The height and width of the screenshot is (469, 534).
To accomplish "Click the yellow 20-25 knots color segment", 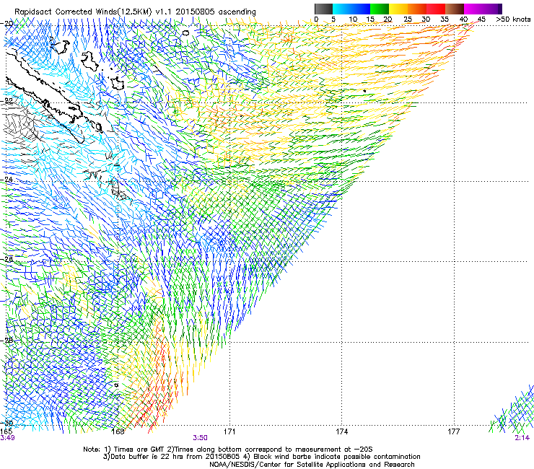I will pos(398,9).
